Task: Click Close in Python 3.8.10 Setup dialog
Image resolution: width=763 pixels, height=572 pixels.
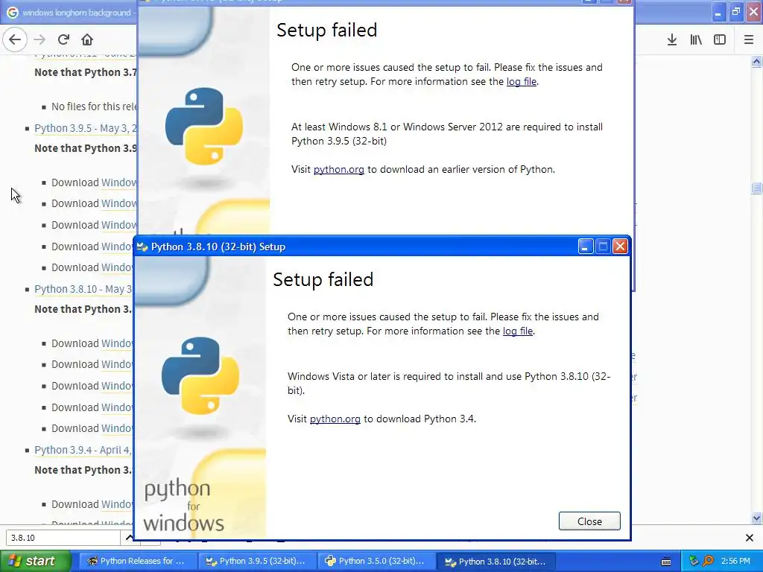Action: 589,521
